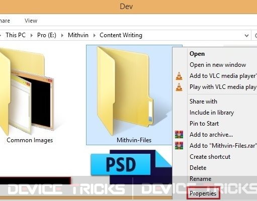Expand the chevron after This PC in path
This screenshot has height=201, width=257.
[31, 35]
